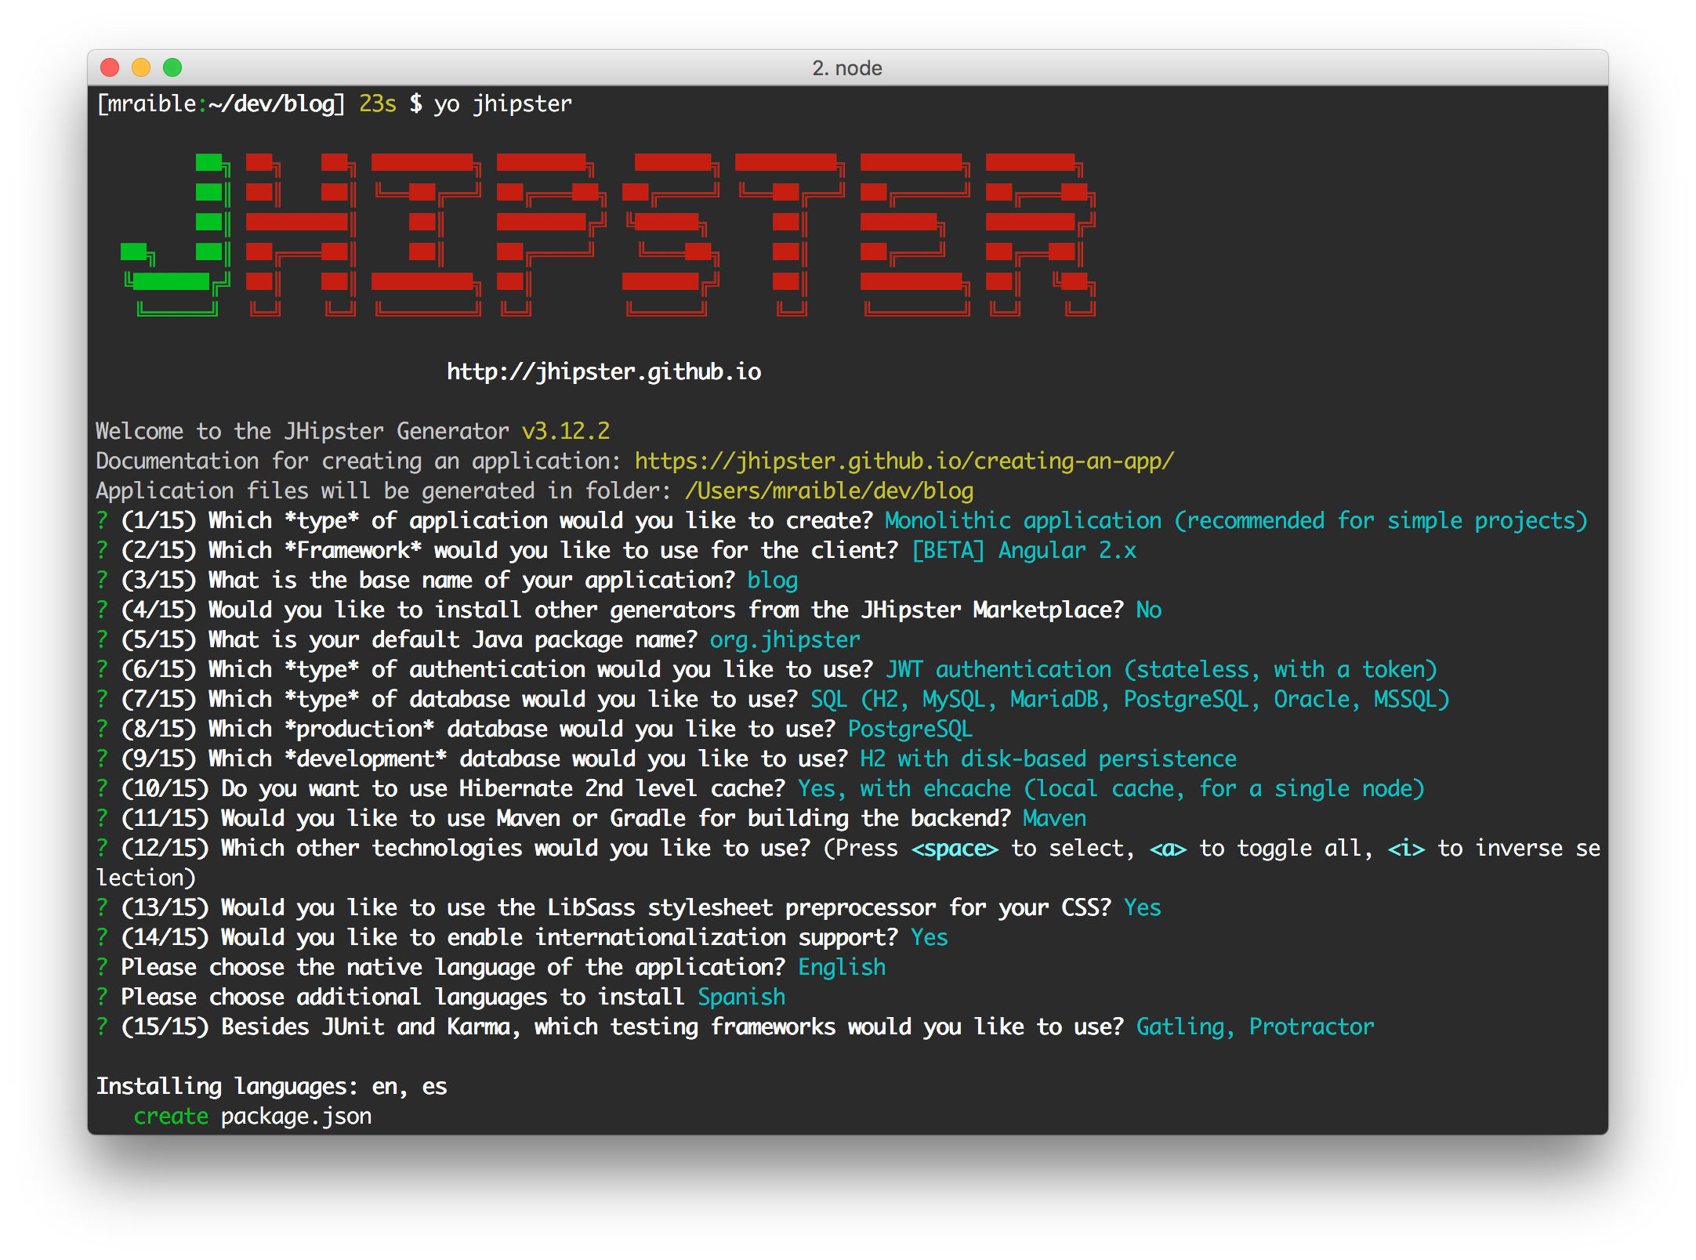Click the '<space>' key hint text
The image size is (1696, 1260).
coord(955,848)
